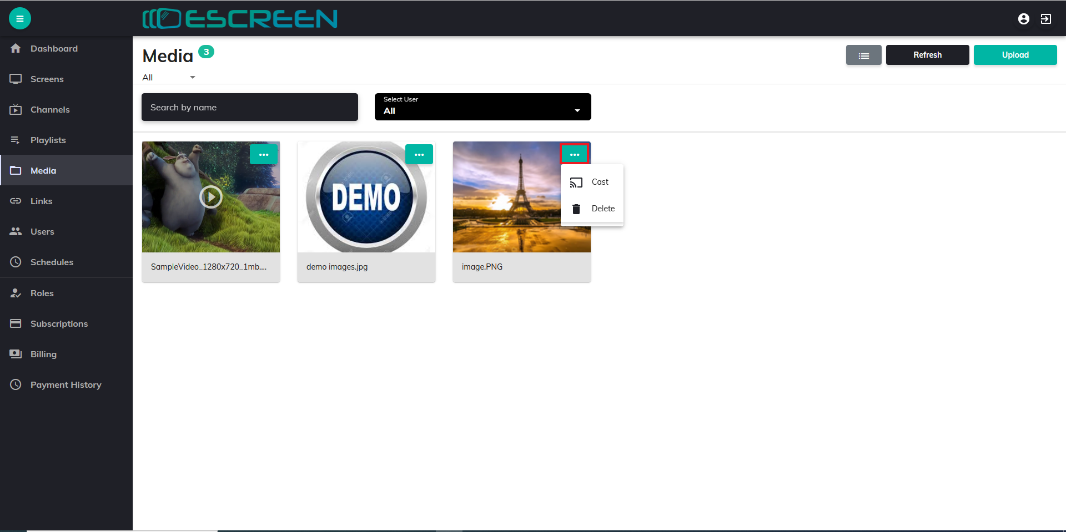Image resolution: width=1066 pixels, height=532 pixels.
Task: Close the options menu on image.PNG card
Action: click(x=575, y=154)
